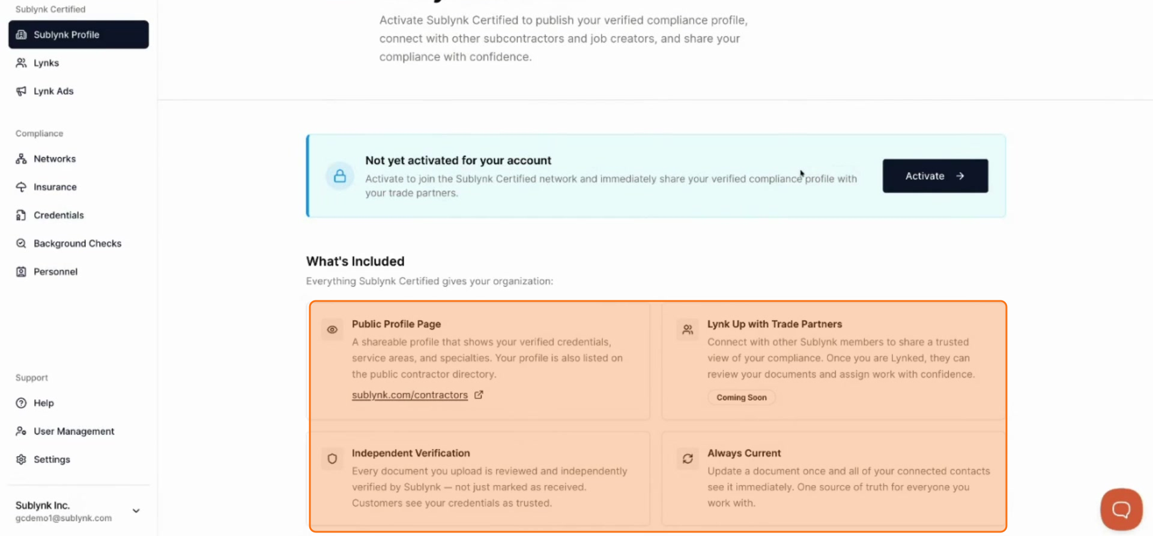Click the refresh icon beside Always Current
The width and height of the screenshot is (1153, 536).
[688, 459]
